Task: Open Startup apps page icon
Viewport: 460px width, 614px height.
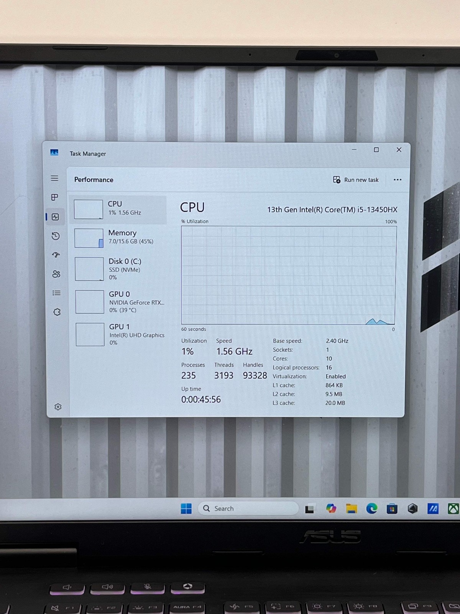Action: (x=56, y=255)
